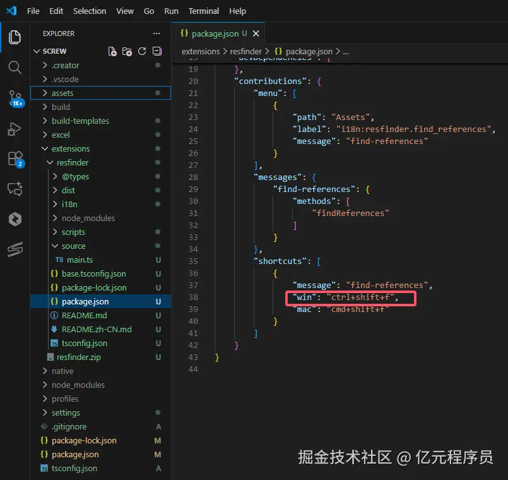Refresh the Explorer file tree

(142, 51)
